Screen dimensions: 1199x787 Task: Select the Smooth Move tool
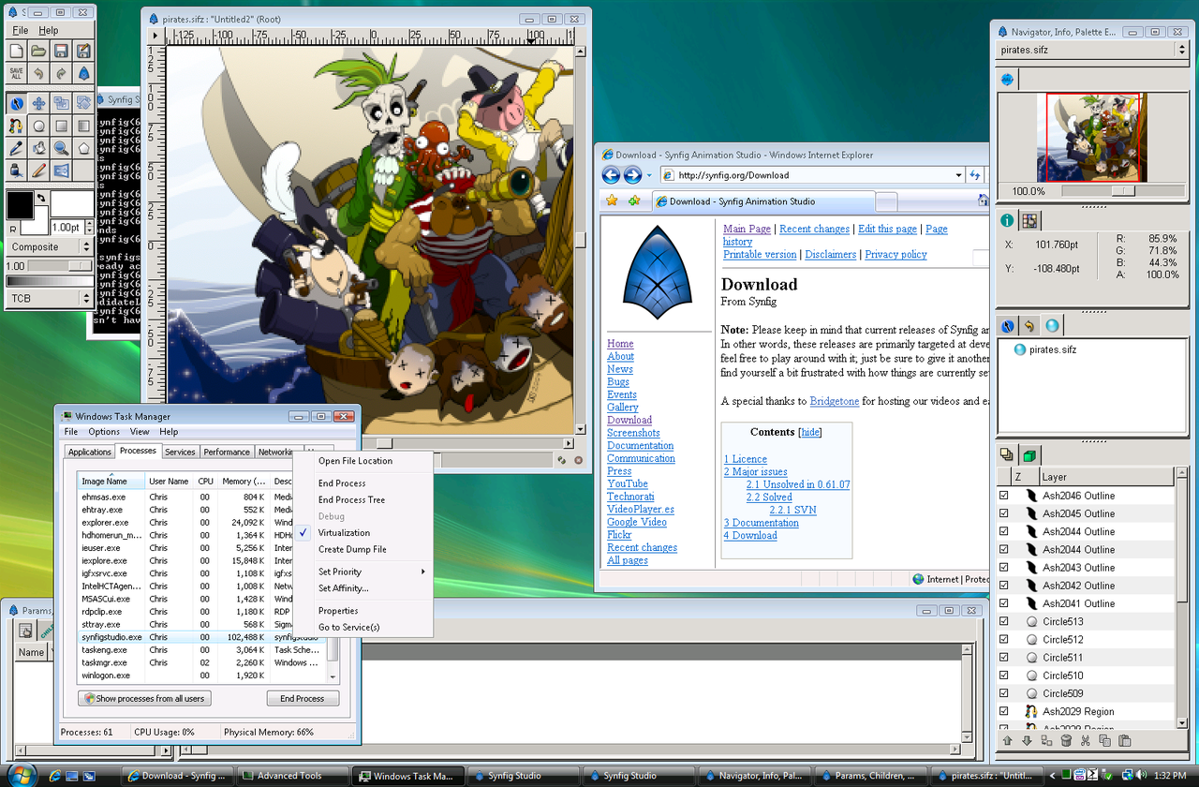(x=38, y=103)
